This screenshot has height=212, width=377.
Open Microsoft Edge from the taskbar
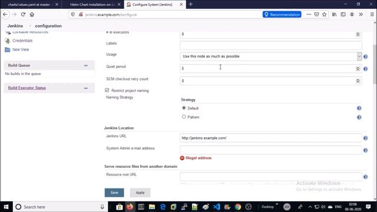(163, 207)
